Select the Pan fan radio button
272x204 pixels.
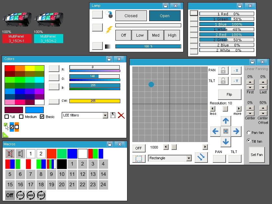coord(249,133)
